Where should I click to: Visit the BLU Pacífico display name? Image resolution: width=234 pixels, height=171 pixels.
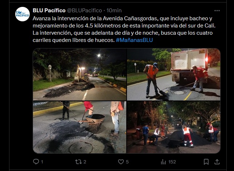coord(49,10)
